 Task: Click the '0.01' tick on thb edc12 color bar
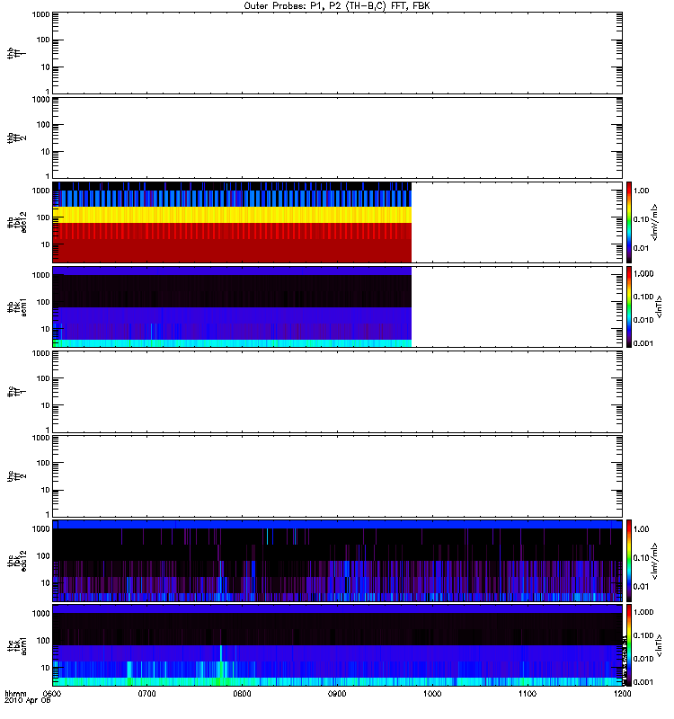641,248
